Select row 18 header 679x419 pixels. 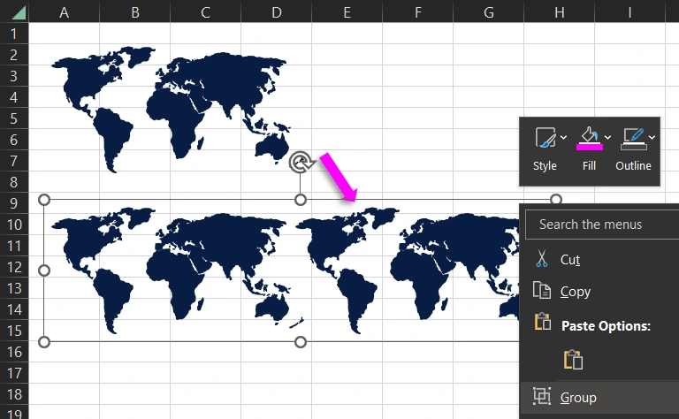click(14, 394)
